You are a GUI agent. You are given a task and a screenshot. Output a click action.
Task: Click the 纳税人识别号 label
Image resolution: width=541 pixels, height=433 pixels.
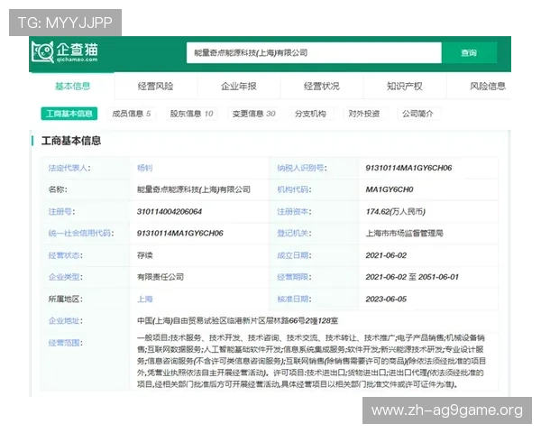pyautogui.click(x=302, y=168)
